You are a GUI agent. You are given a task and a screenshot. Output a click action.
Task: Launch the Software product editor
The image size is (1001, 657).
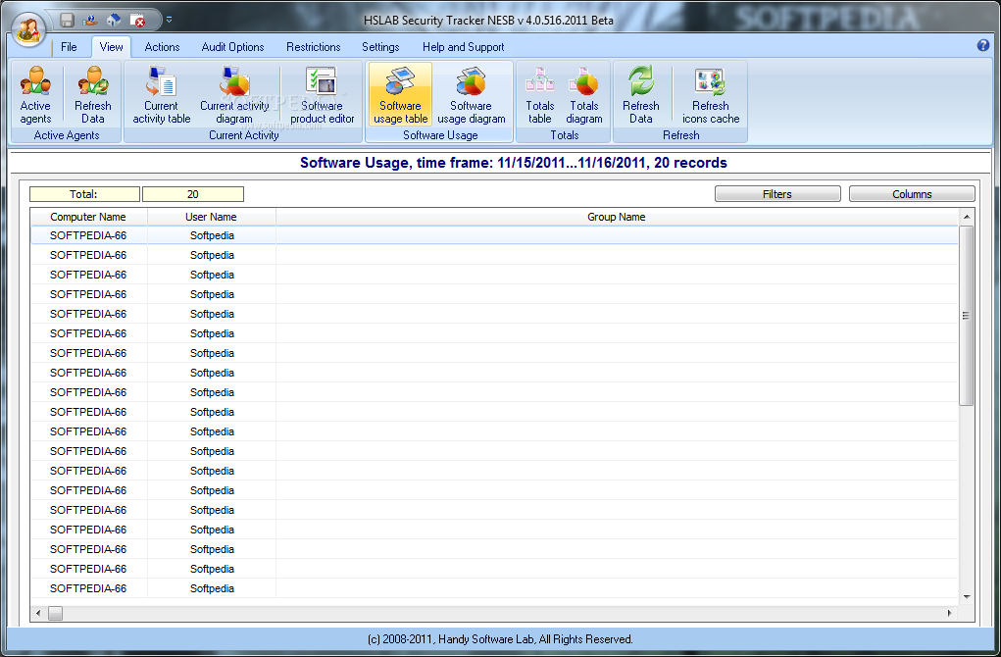pyautogui.click(x=322, y=94)
